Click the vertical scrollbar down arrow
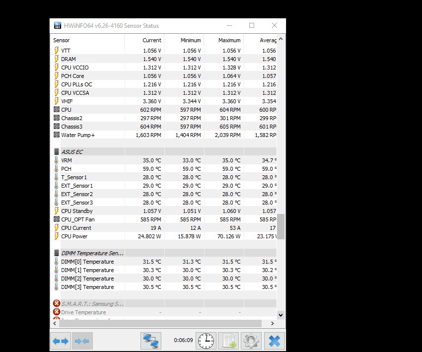Screen dimensions: 422x352 (281, 315)
